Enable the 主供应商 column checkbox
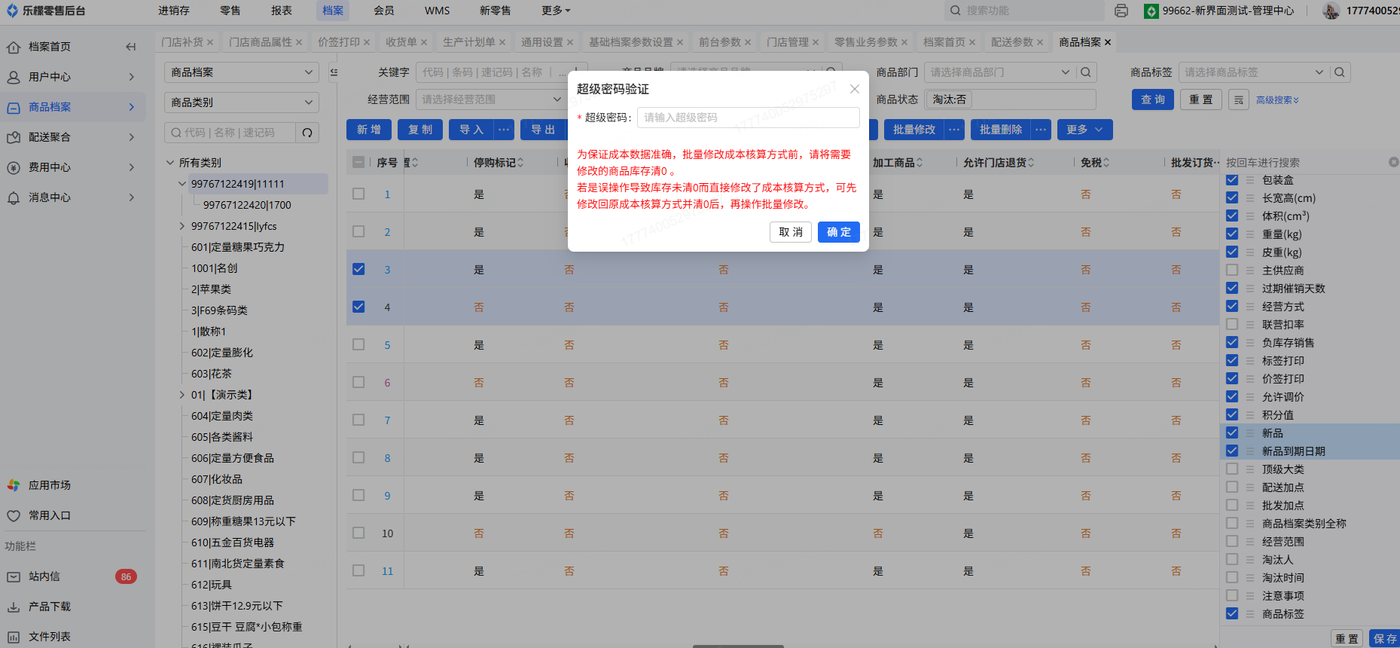 click(1232, 270)
